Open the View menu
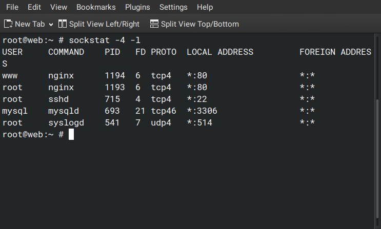This screenshot has width=381, height=229. point(58,7)
